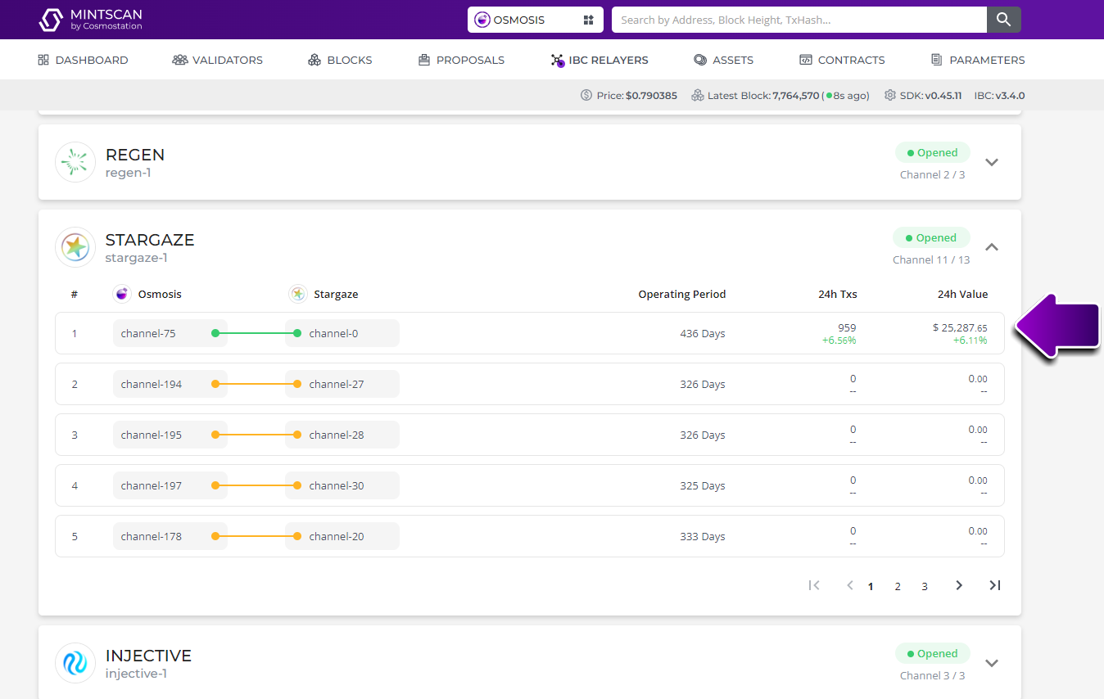The width and height of the screenshot is (1104, 699).
Task: Click the Stargaze logo
Action: 75,247
